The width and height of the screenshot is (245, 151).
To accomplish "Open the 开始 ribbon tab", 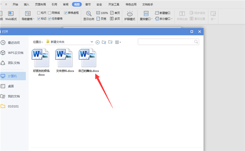I will point(16,5).
